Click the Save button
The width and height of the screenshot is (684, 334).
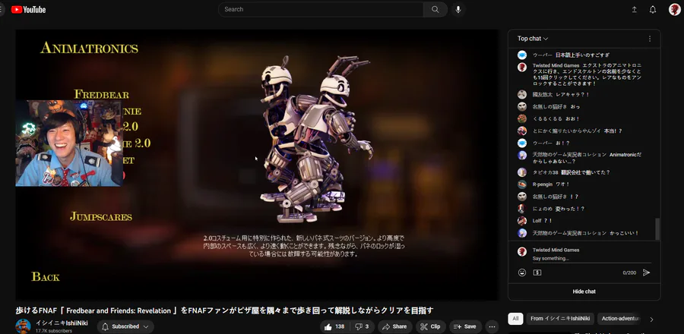pos(465,326)
